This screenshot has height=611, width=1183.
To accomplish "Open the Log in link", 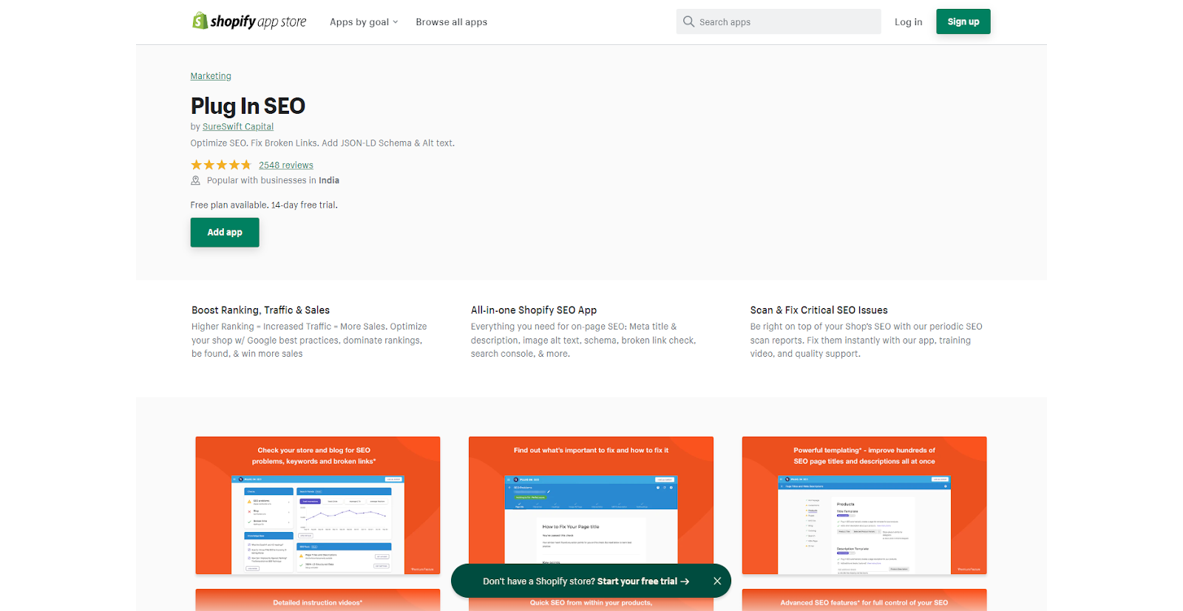I will [x=908, y=22].
